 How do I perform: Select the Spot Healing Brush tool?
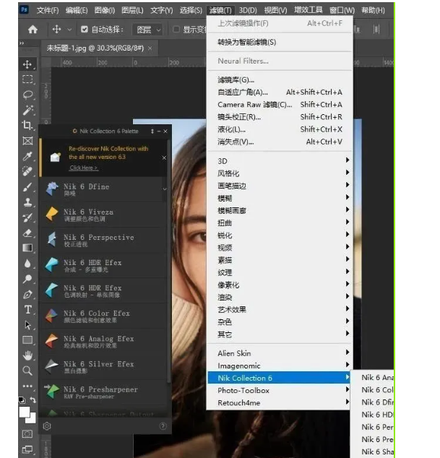pos(27,171)
